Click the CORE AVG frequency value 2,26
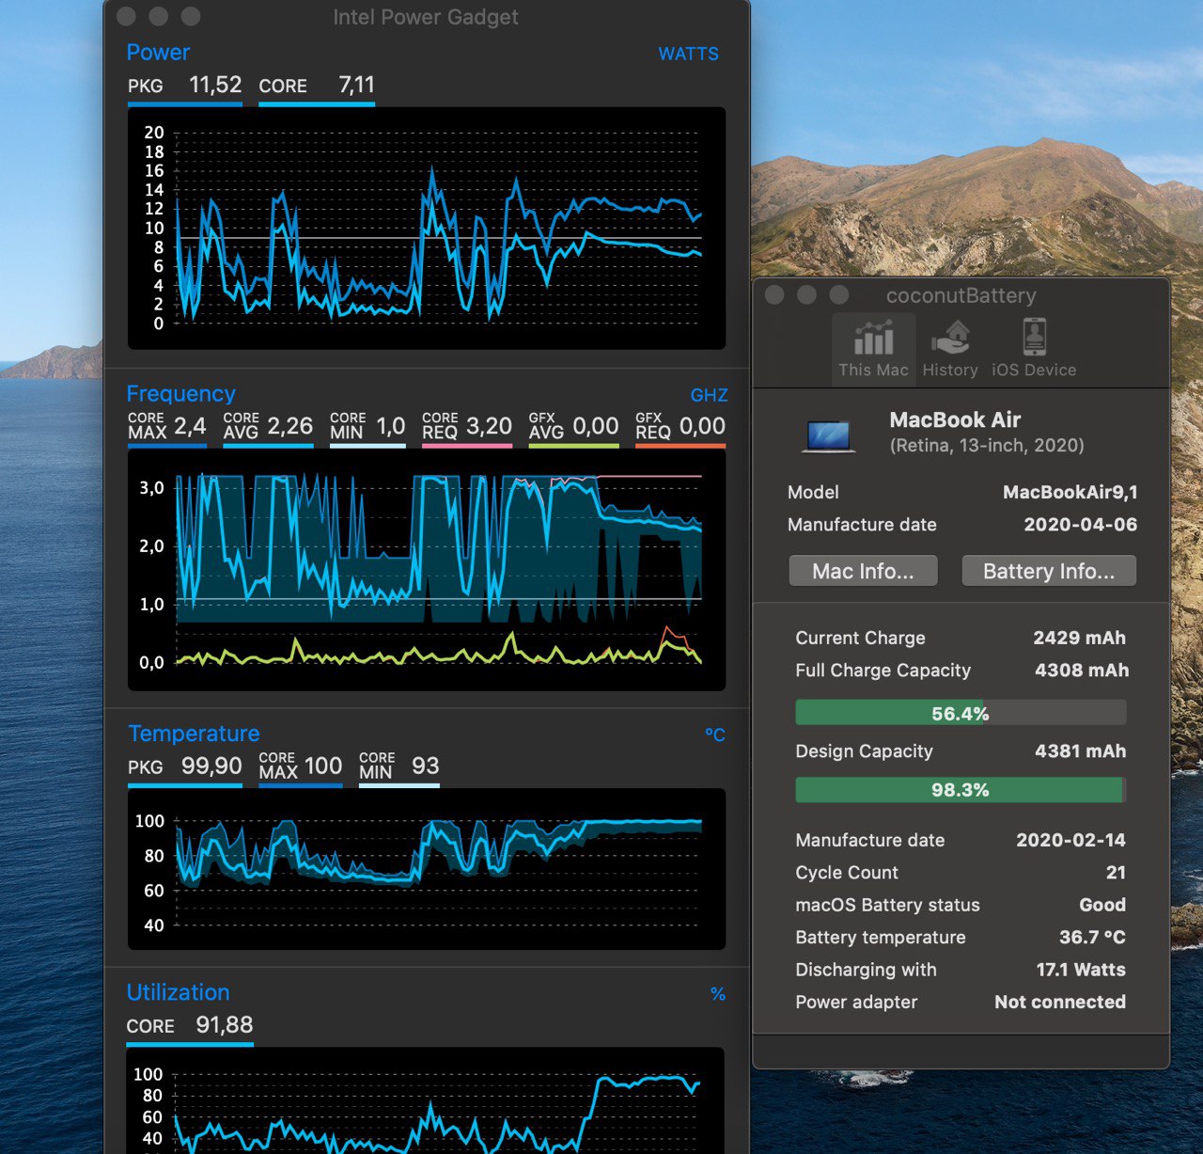The image size is (1203, 1154). pos(289,426)
